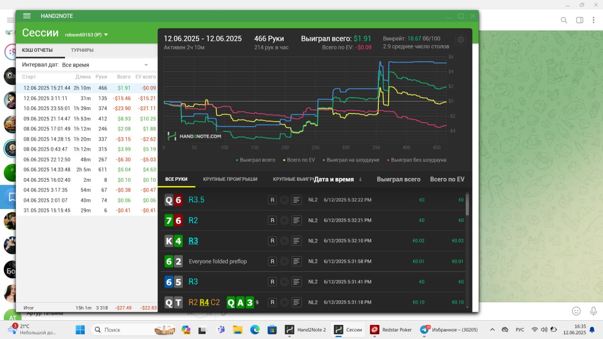
Task: Switch to КЭШ ОТЧЕТЫ tab
Action: [37, 50]
